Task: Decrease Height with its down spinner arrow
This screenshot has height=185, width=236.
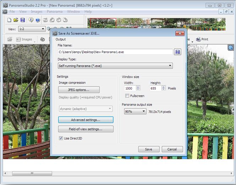Action: point(164,89)
